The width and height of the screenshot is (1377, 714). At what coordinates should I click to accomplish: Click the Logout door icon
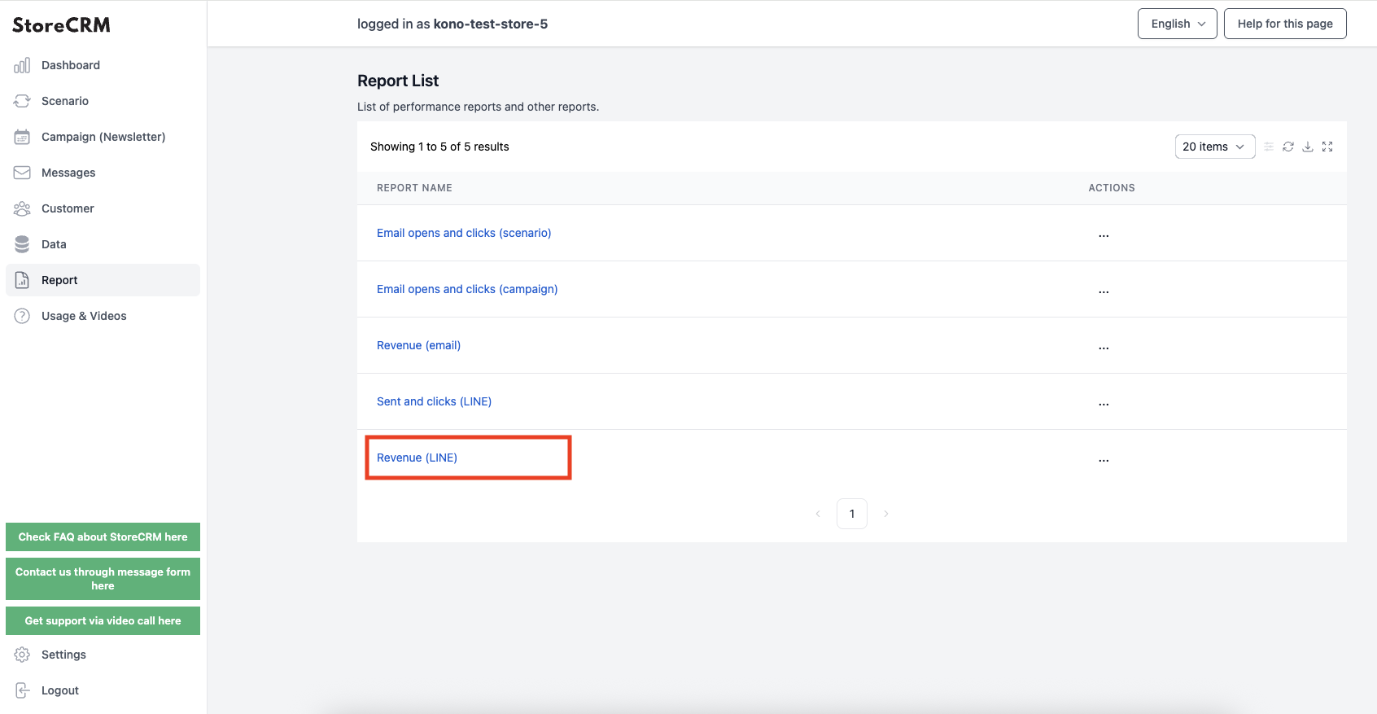pos(22,690)
